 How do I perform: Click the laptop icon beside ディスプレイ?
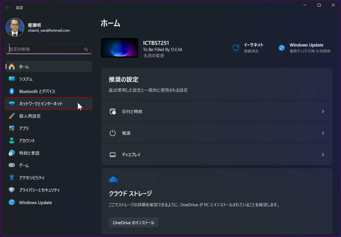click(x=113, y=155)
